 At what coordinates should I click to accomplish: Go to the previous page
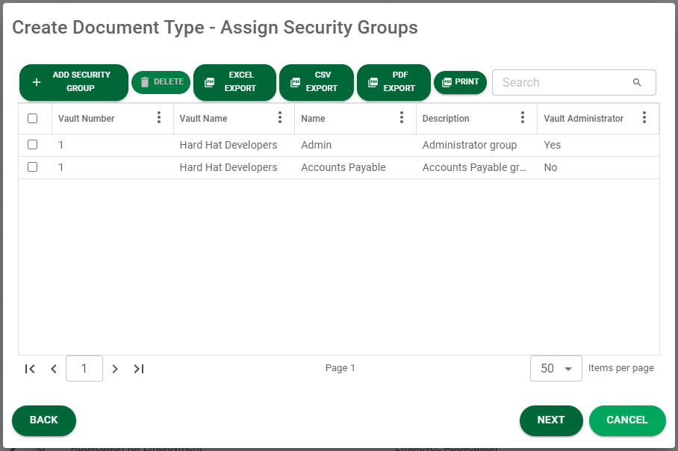[54, 369]
